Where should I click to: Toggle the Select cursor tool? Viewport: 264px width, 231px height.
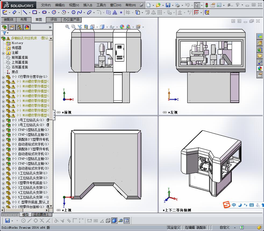coord(197,5)
